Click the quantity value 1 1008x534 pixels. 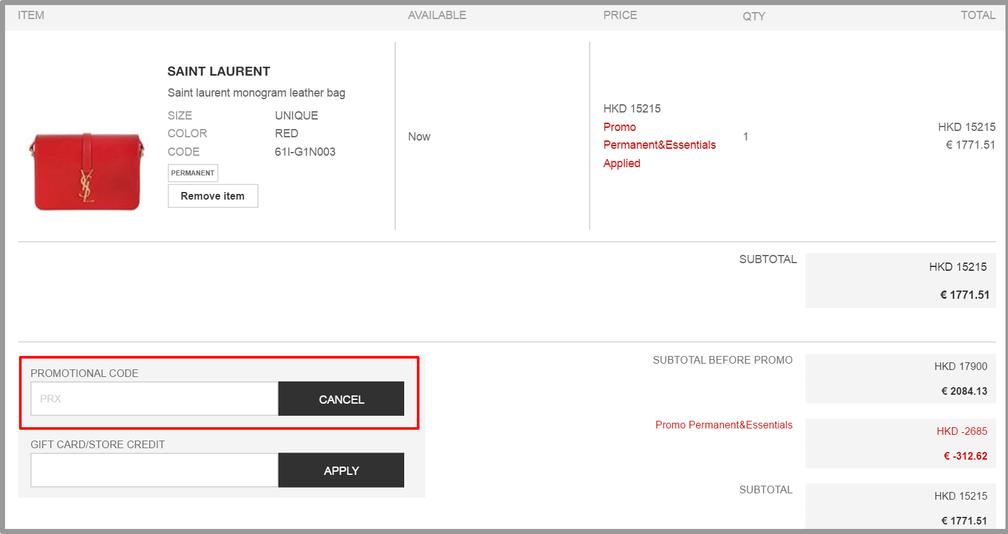(x=746, y=137)
